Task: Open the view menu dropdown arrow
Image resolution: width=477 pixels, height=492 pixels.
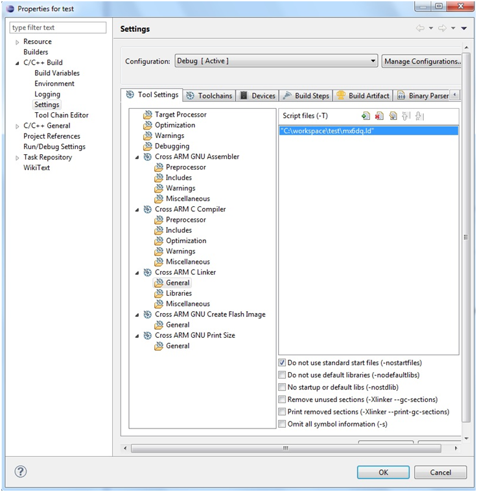Action: [464, 29]
